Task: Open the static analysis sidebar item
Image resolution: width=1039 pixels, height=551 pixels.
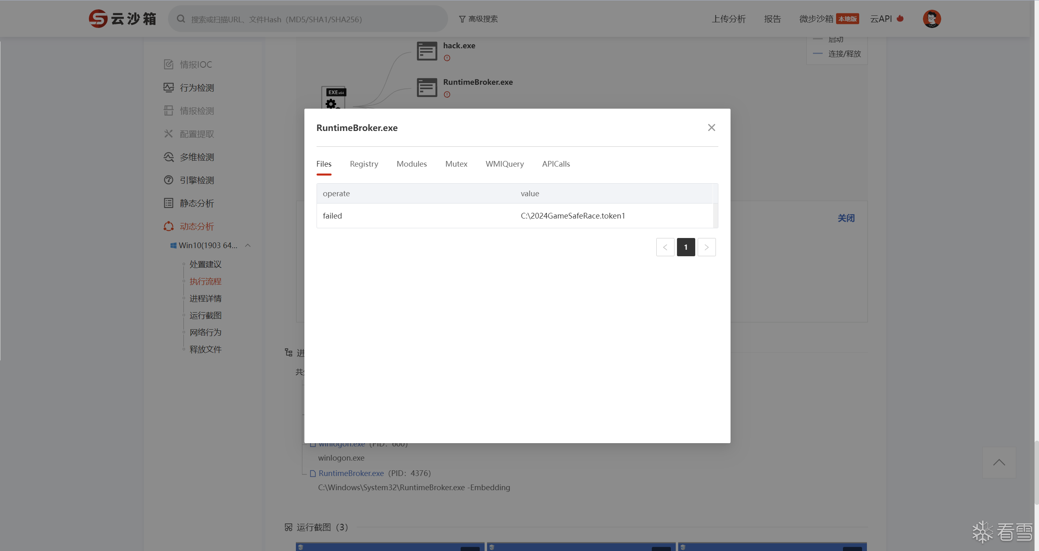Action: click(196, 203)
